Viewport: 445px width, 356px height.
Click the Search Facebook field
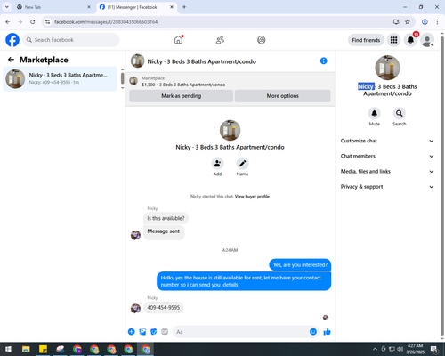pyautogui.click(x=71, y=40)
